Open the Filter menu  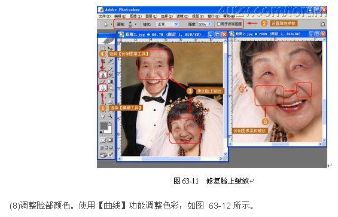click(182, 16)
